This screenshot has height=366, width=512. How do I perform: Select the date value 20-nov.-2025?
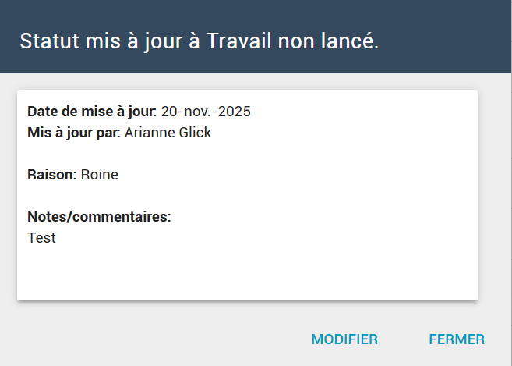(206, 112)
